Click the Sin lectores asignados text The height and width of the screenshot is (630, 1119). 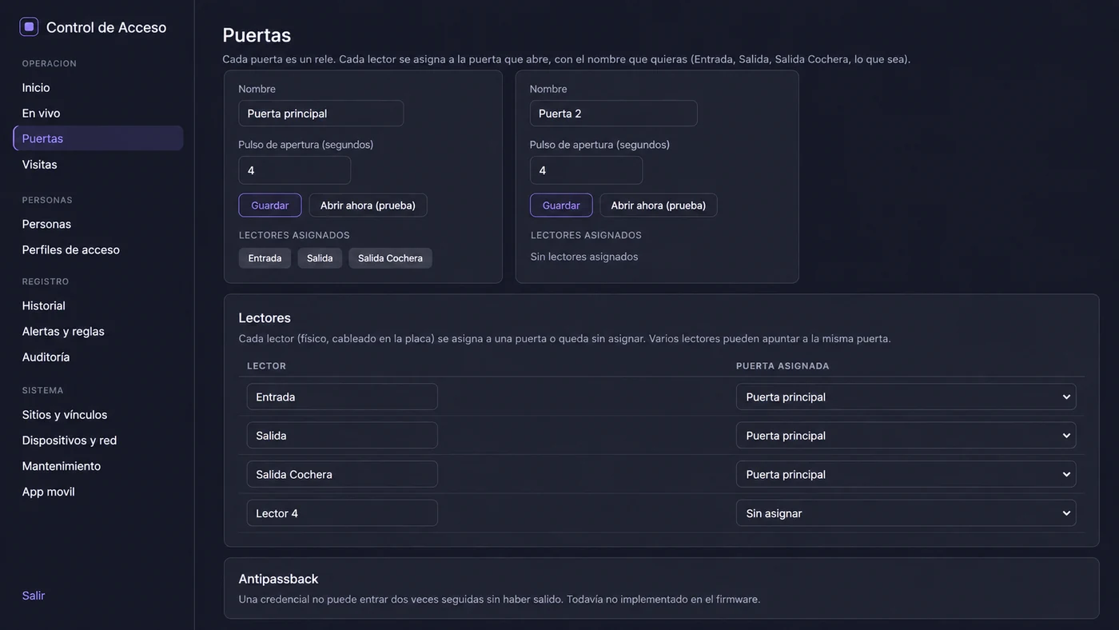pos(584,257)
